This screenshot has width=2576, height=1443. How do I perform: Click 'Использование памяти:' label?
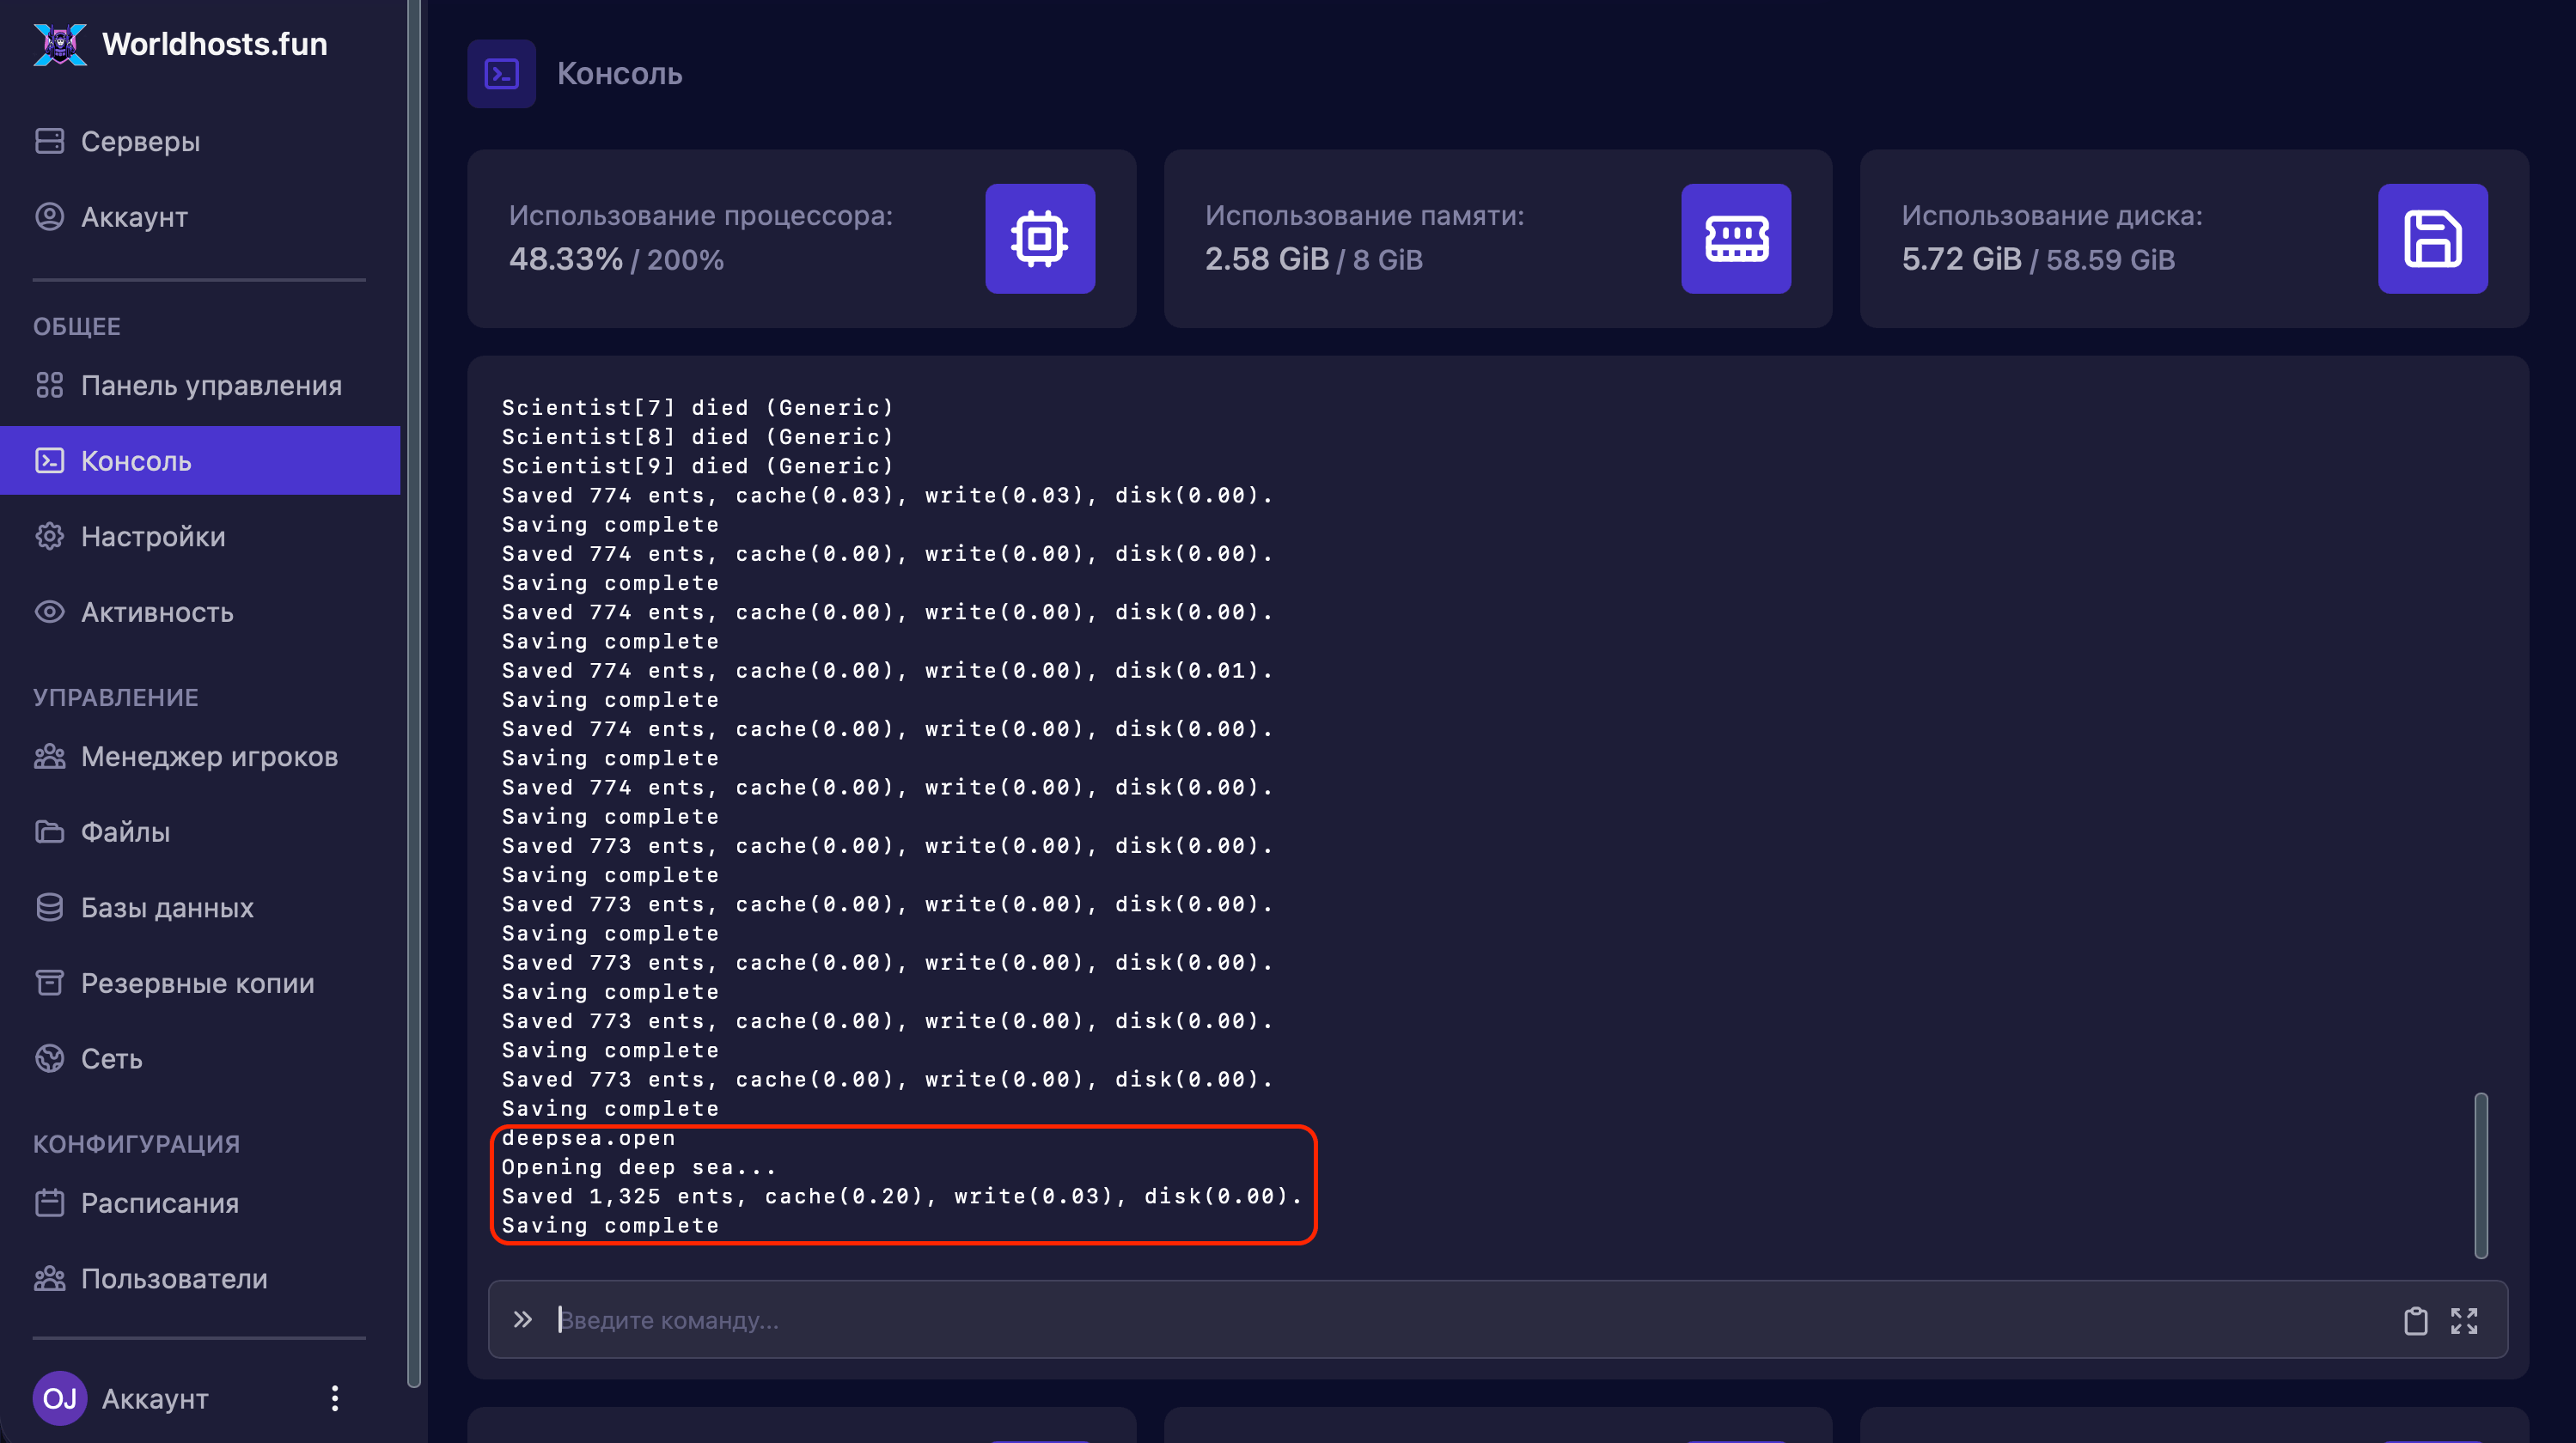[x=1365, y=216]
